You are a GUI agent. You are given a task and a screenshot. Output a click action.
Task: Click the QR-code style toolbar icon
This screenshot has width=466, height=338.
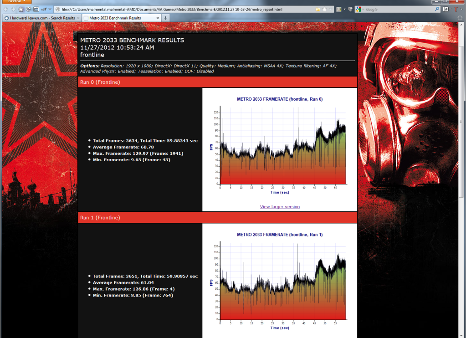click(339, 9)
